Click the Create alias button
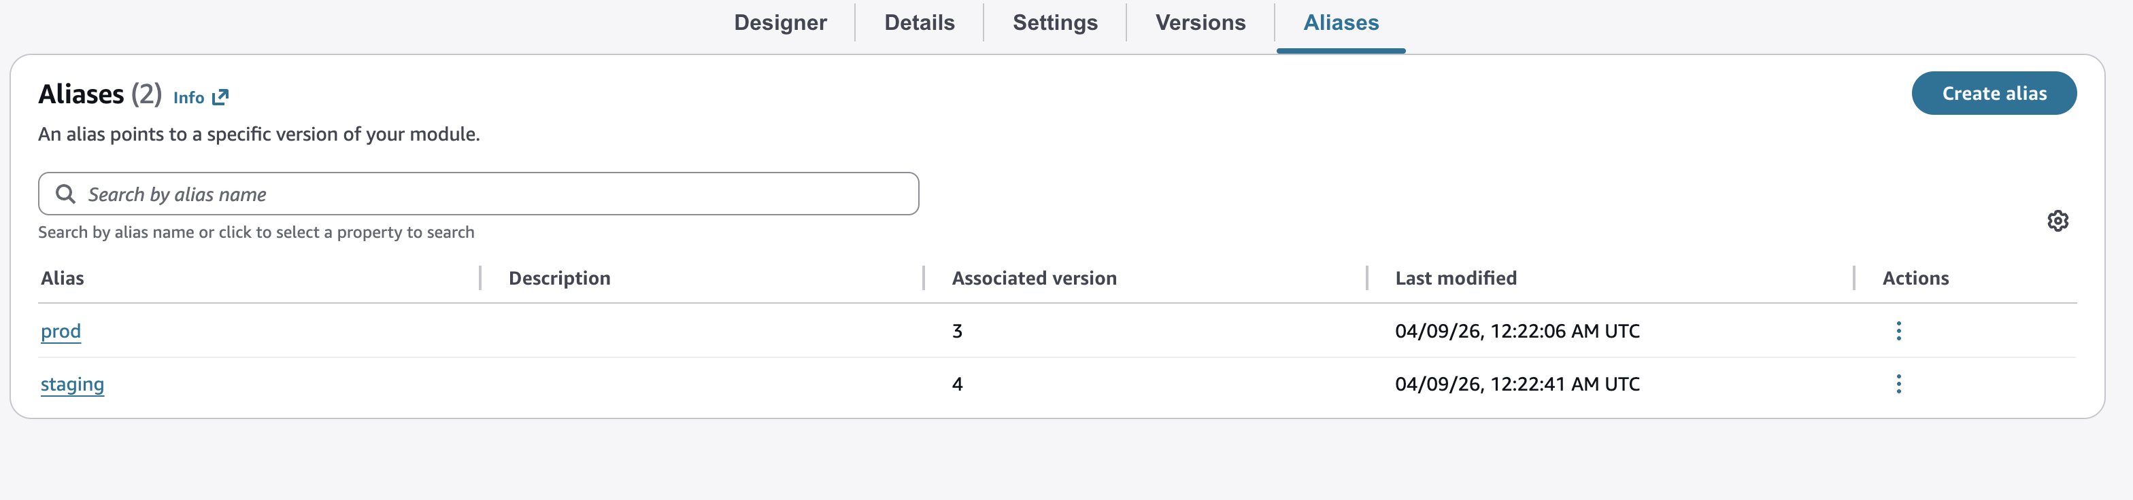The height and width of the screenshot is (500, 2133). (1994, 93)
